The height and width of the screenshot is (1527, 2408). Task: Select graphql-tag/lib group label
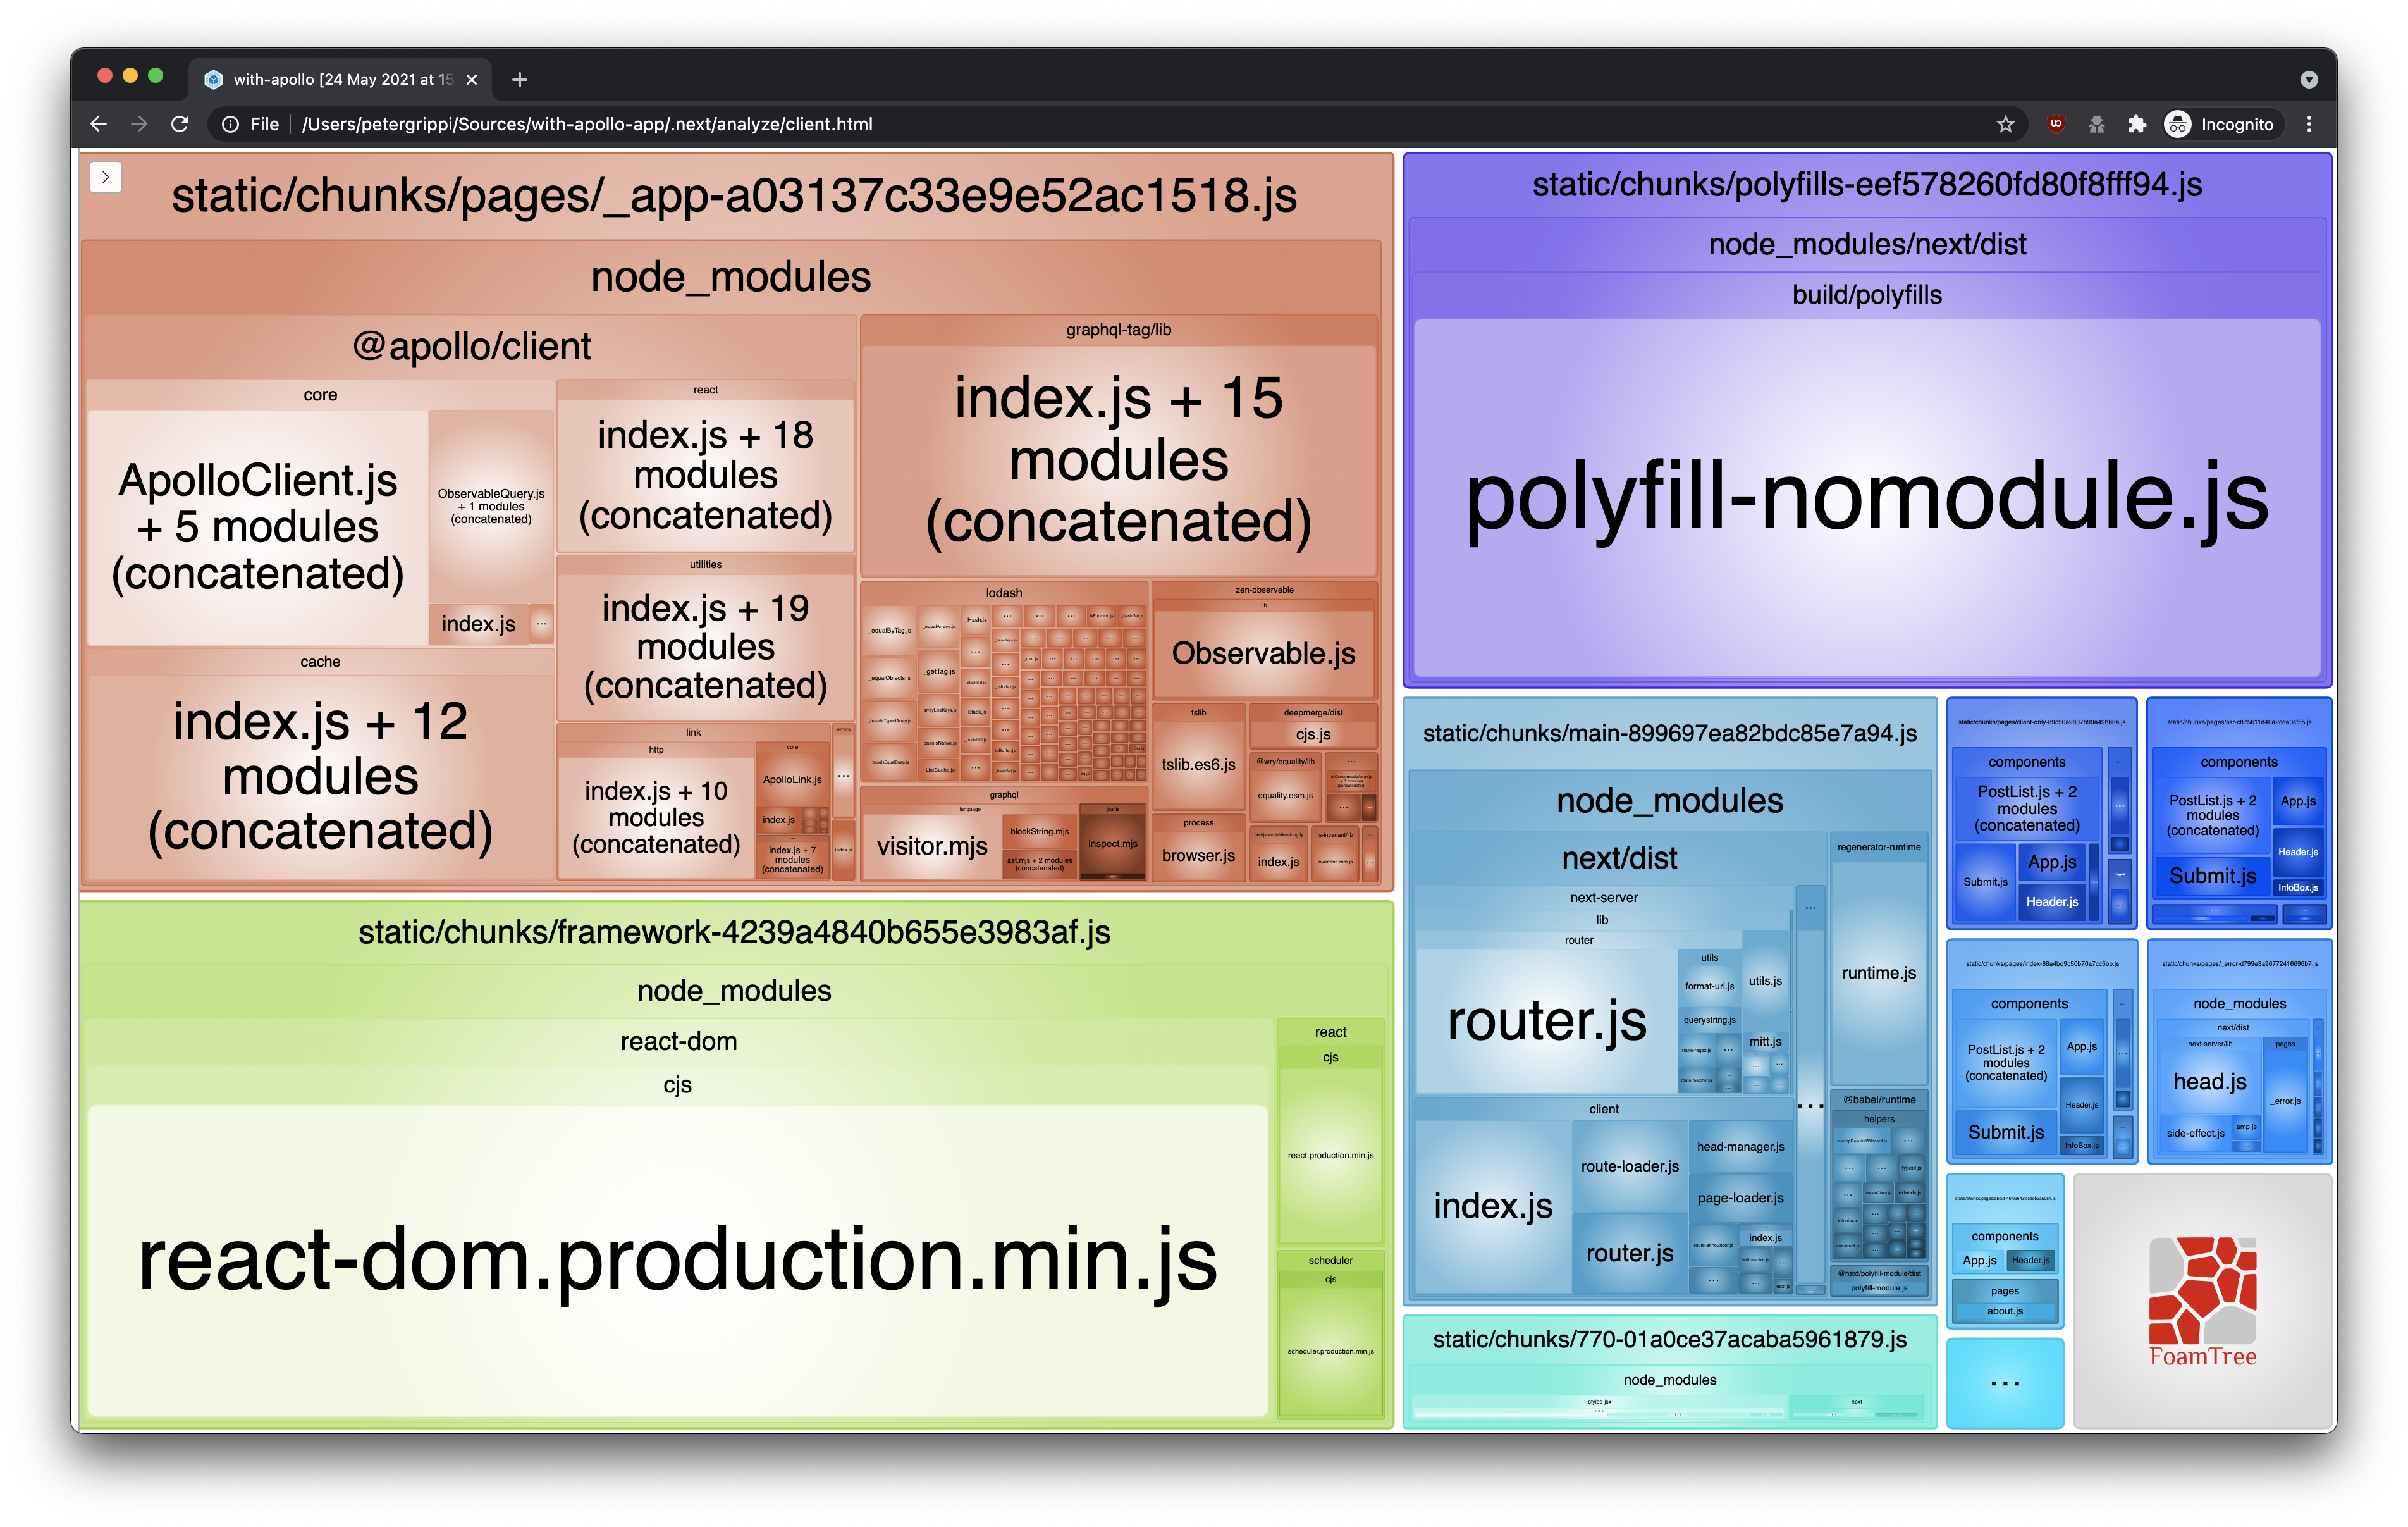1118,330
